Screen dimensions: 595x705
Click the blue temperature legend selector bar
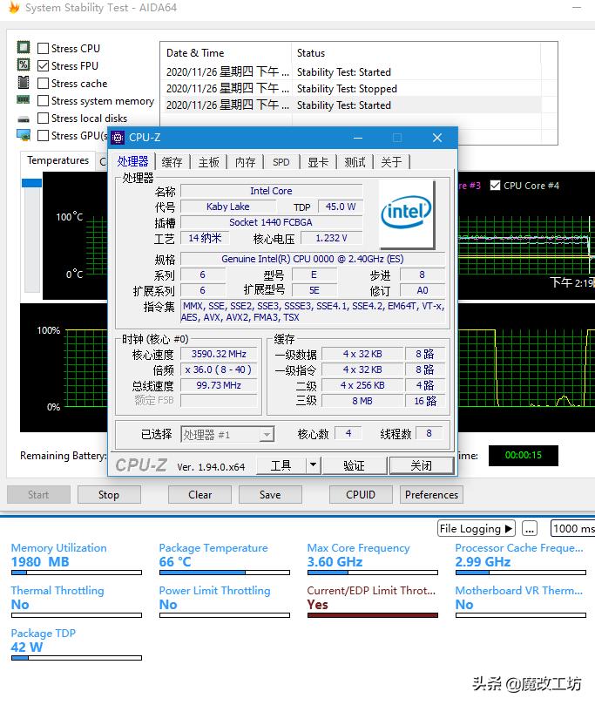coord(31,183)
